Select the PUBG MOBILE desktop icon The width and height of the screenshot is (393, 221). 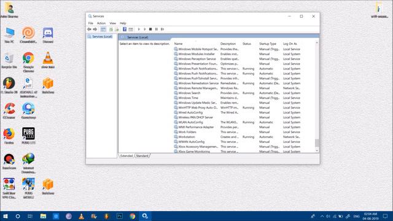pyautogui.click(x=28, y=188)
